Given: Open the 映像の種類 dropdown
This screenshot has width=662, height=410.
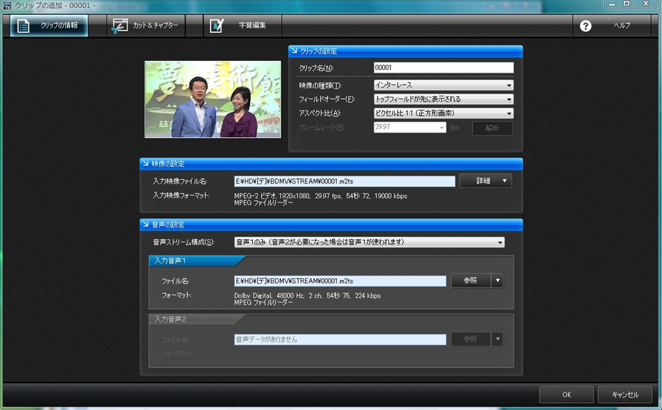Looking at the screenshot, I should [x=443, y=85].
